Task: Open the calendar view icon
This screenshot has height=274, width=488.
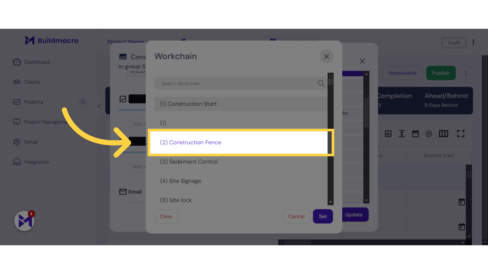Action: [415, 133]
